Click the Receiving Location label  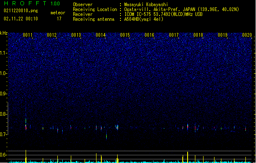(x=95, y=9)
